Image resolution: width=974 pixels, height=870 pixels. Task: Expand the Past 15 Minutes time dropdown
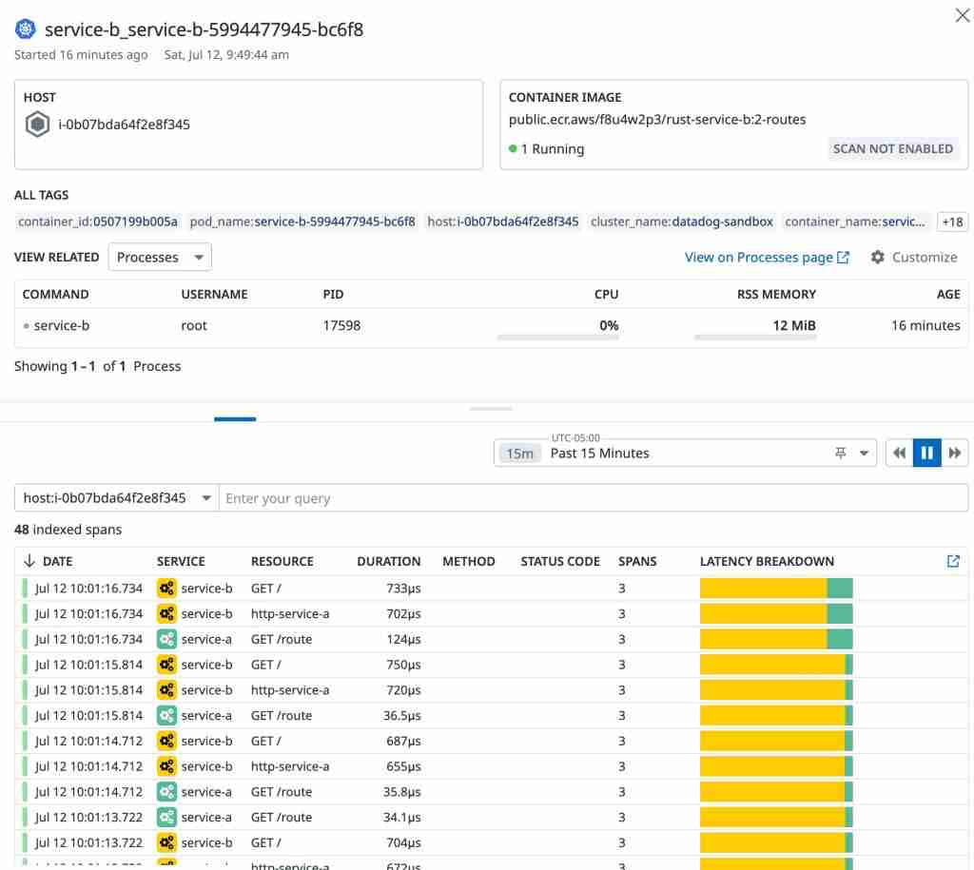pyautogui.click(x=864, y=454)
